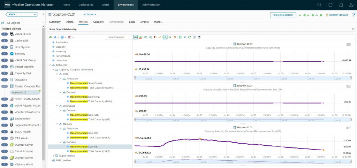Screen dimensions: 357x168
Task: Open the tkopton-default policy link
Action: [x=338, y=15]
